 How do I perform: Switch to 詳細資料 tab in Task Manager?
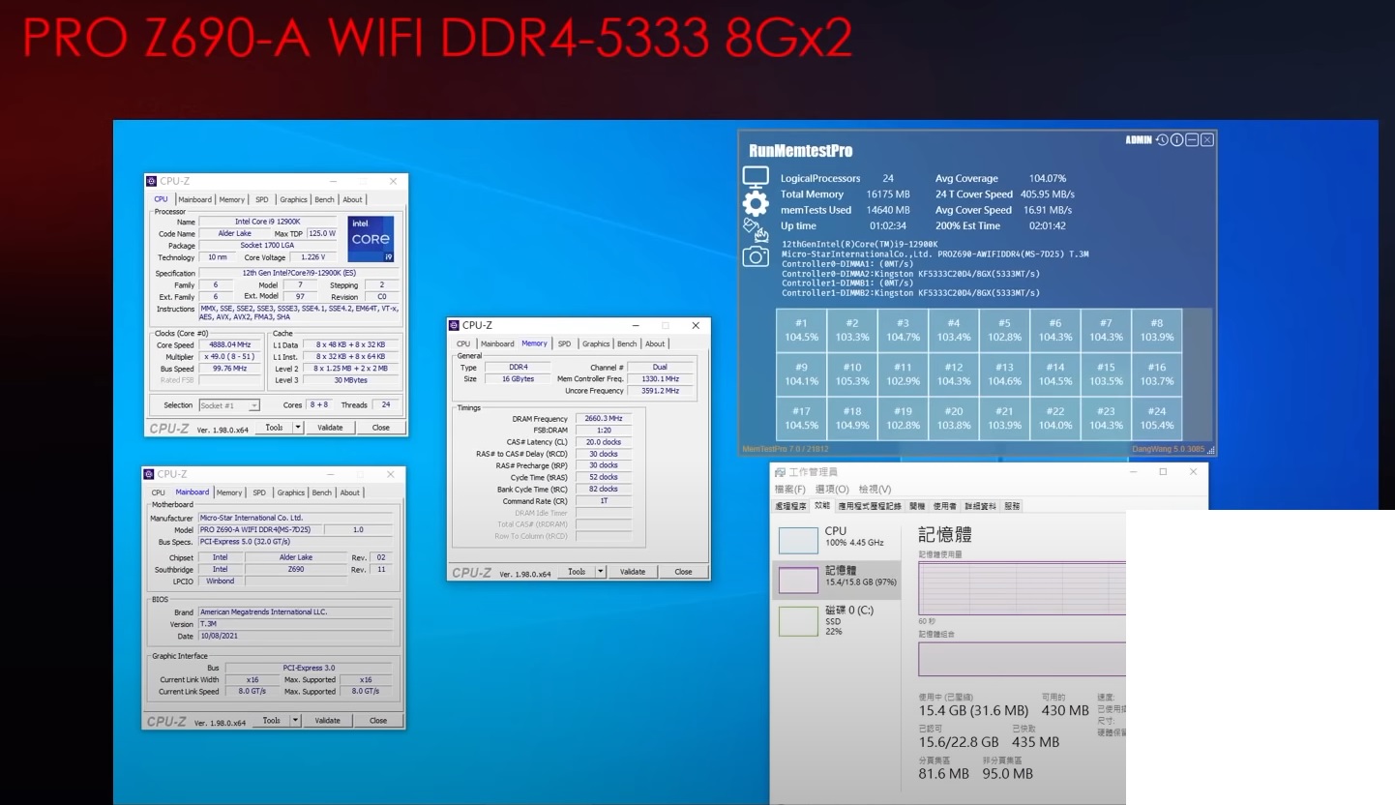[x=980, y=506]
